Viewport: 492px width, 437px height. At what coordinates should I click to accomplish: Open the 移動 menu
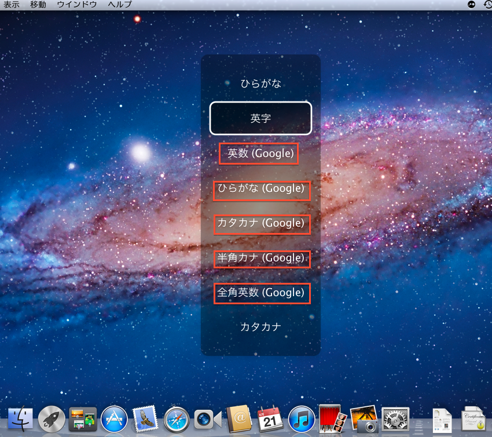pyautogui.click(x=38, y=5)
